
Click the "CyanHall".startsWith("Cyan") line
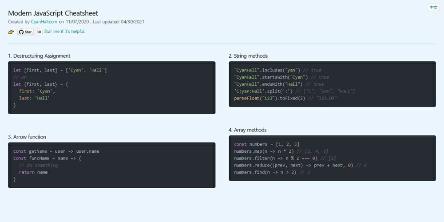[x=282, y=77]
